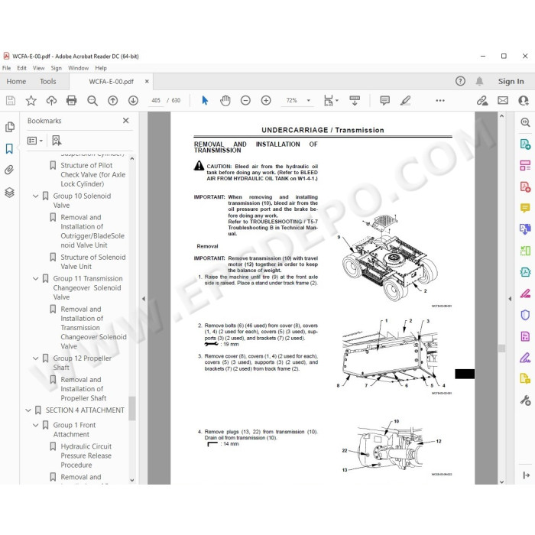Open Comment tool in right pane
Screen dimensions: 535x535
pos(525,208)
